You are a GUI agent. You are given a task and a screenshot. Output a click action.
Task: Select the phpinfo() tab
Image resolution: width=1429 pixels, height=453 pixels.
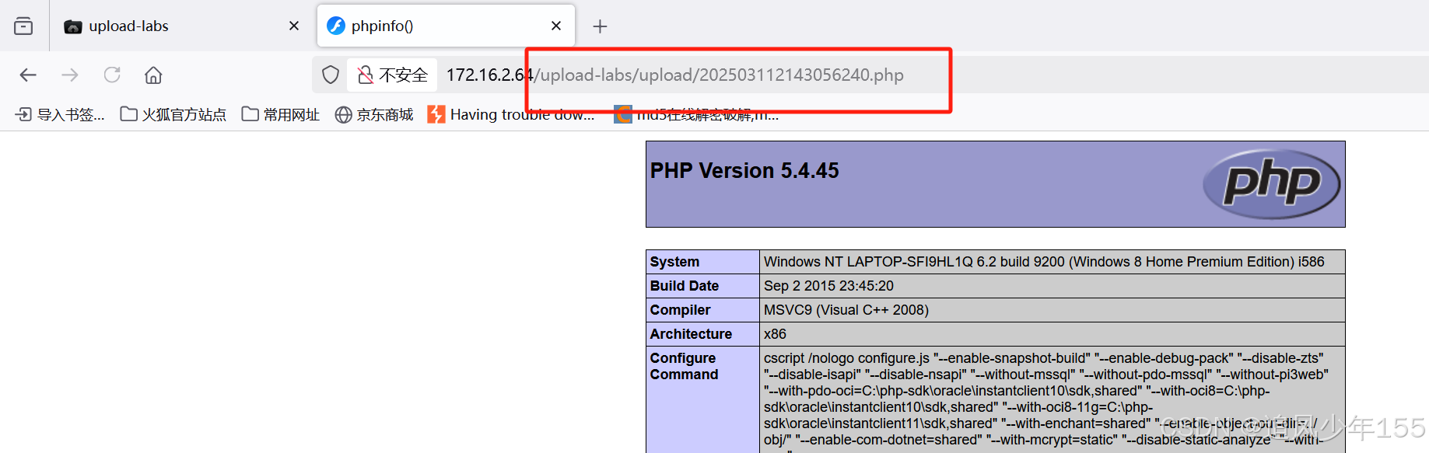[x=446, y=26]
